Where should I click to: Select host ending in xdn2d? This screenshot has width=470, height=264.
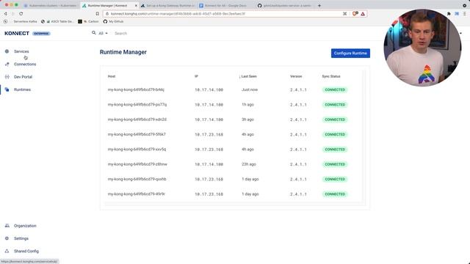pyautogui.click(x=137, y=120)
